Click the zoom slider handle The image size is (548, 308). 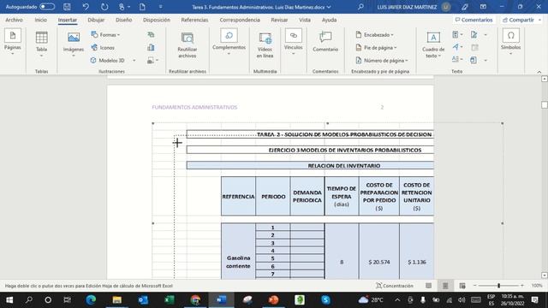coord(498,286)
